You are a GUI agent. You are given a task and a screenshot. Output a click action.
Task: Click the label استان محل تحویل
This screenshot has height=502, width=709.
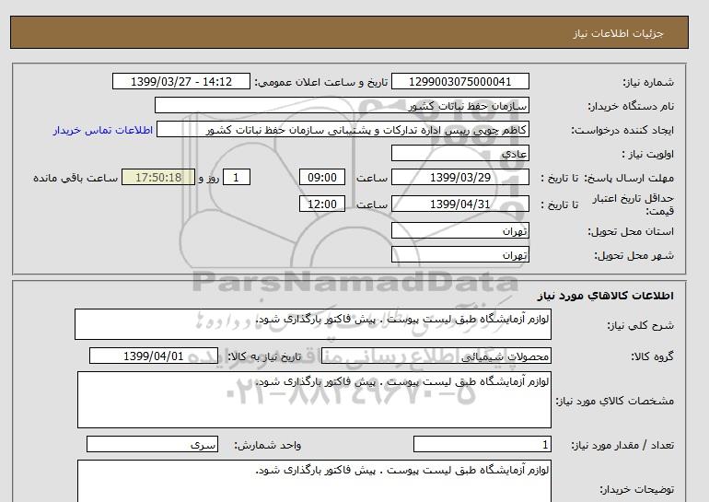(x=631, y=231)
